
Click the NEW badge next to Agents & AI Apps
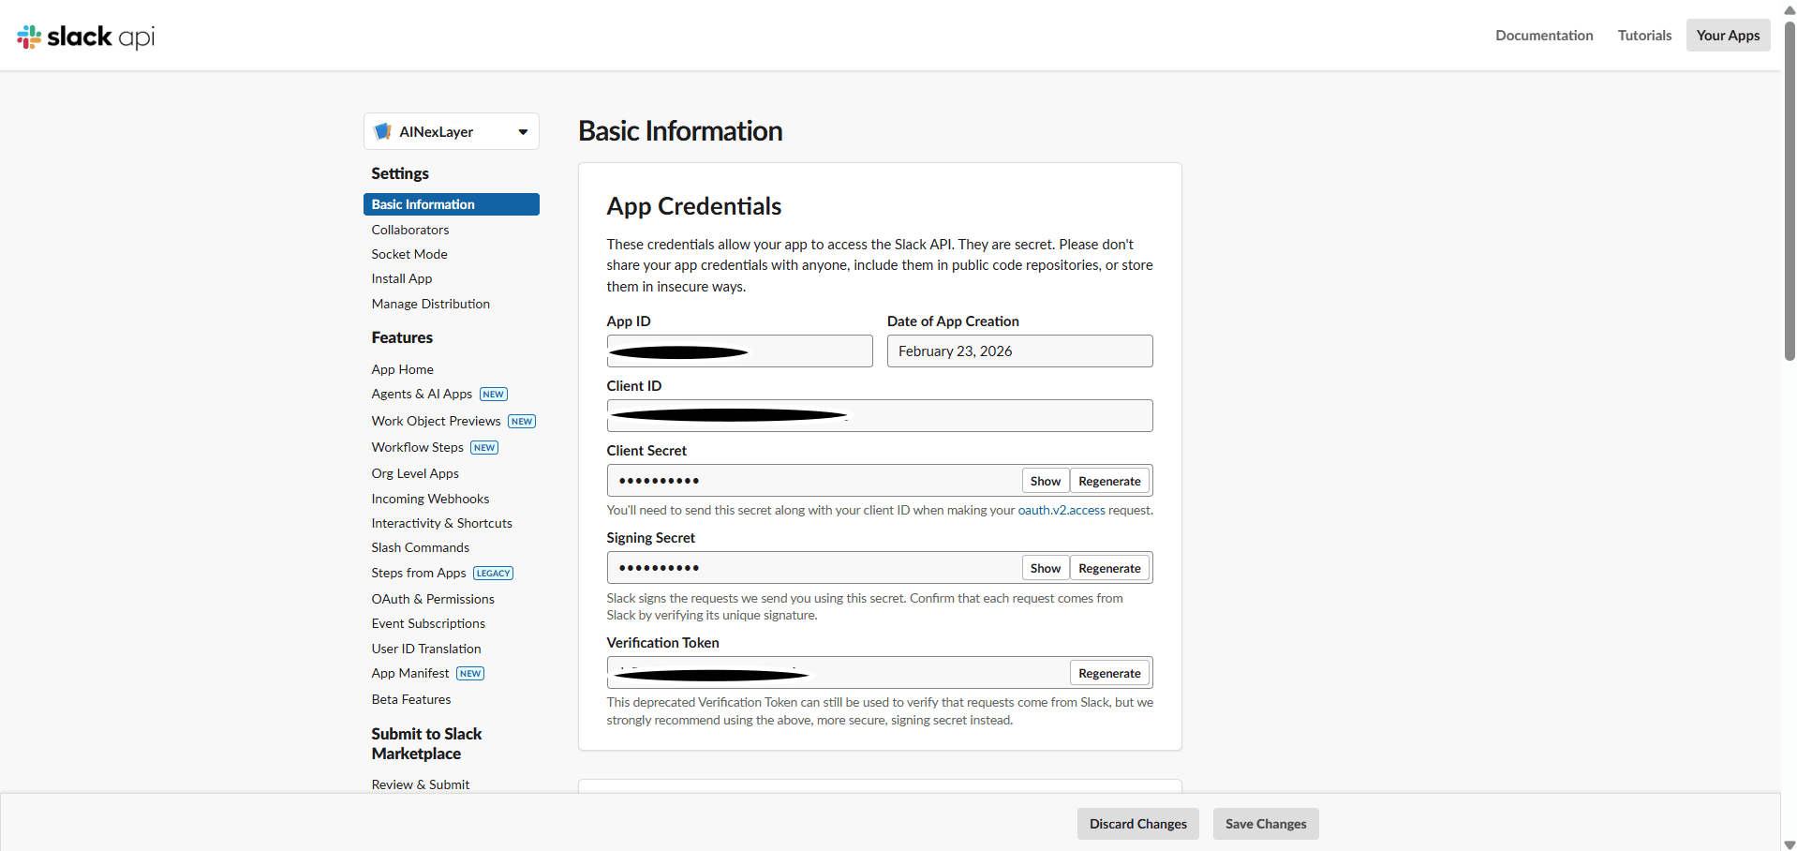click(x=493, y=394)
